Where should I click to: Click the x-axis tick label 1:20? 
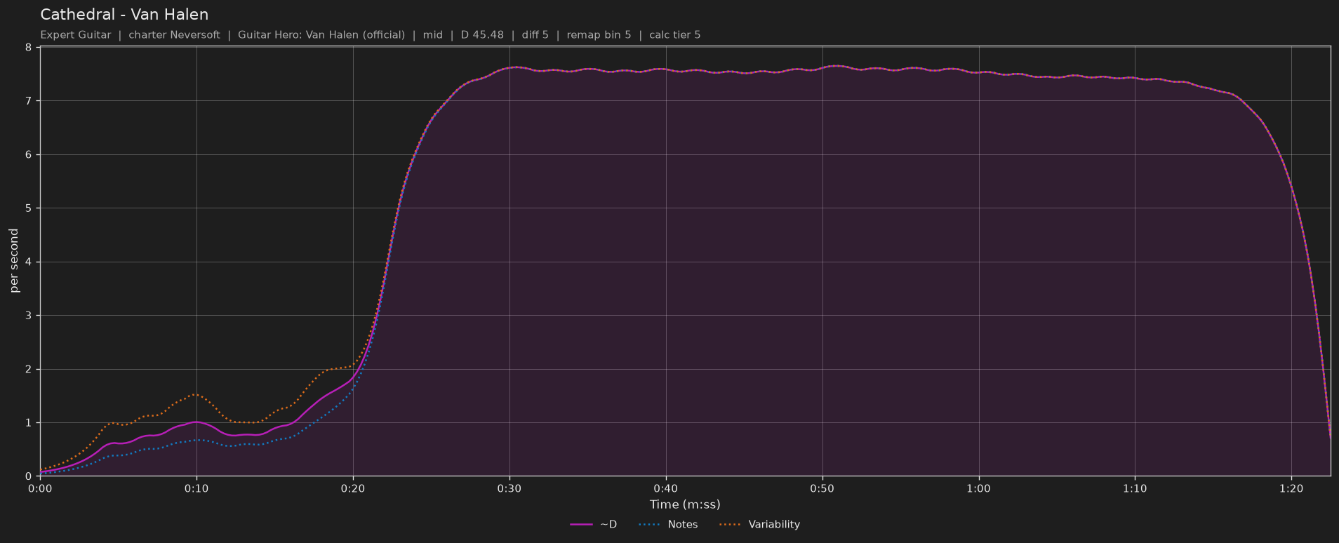click(x=1291, y=488)
